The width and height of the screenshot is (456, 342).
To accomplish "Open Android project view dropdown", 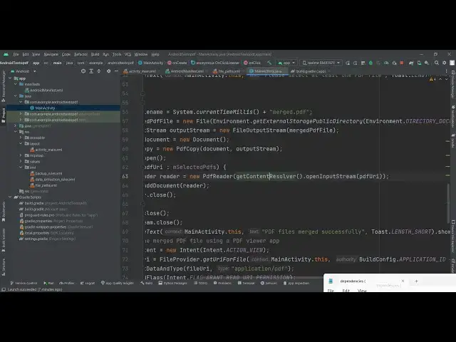I will coord(24,71).
